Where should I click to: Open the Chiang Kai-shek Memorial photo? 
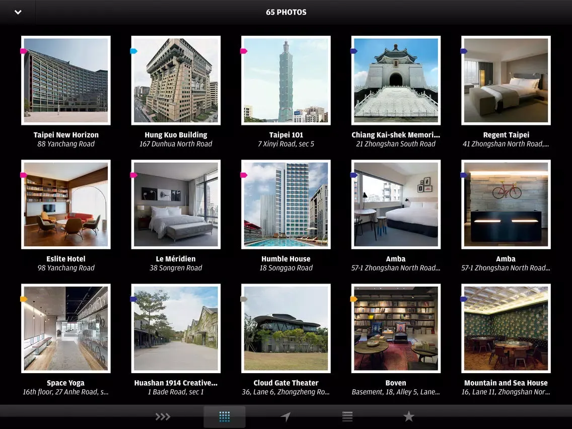coord(396,80)
